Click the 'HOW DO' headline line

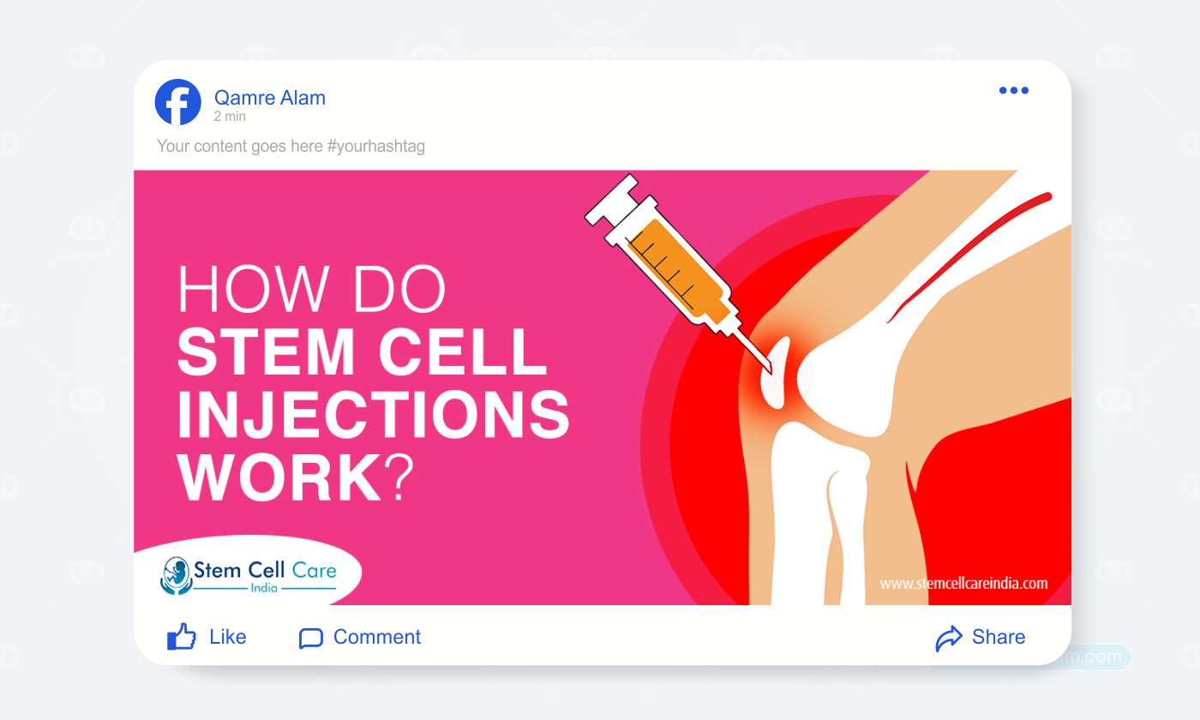coord(312,289)
